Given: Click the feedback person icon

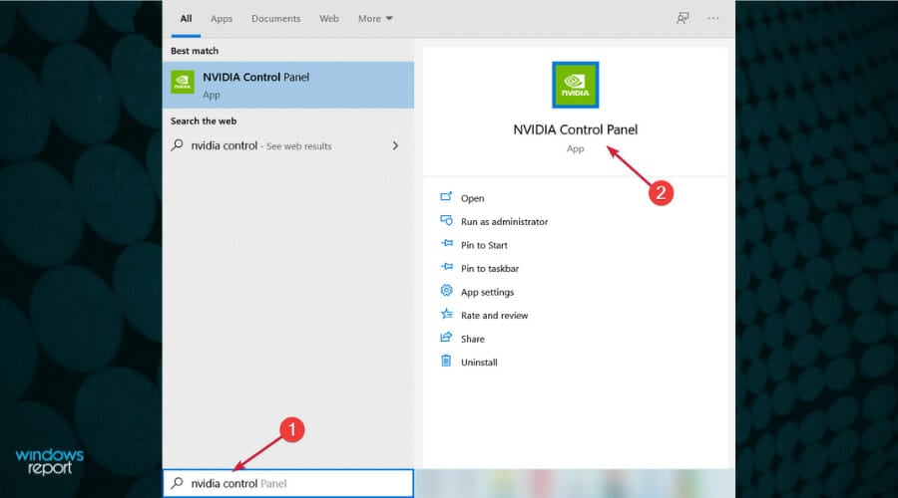Looking at the screenshot, I should pos(682,18).
